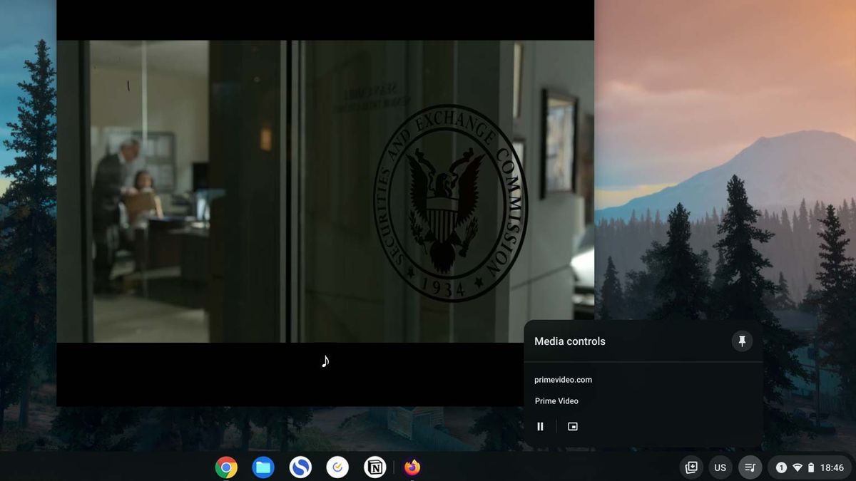Open the TickTick app on the shelf

(337, 467)
